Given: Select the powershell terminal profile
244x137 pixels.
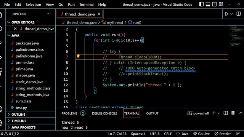Looking at the screenshot, I should tap(198, 113).
